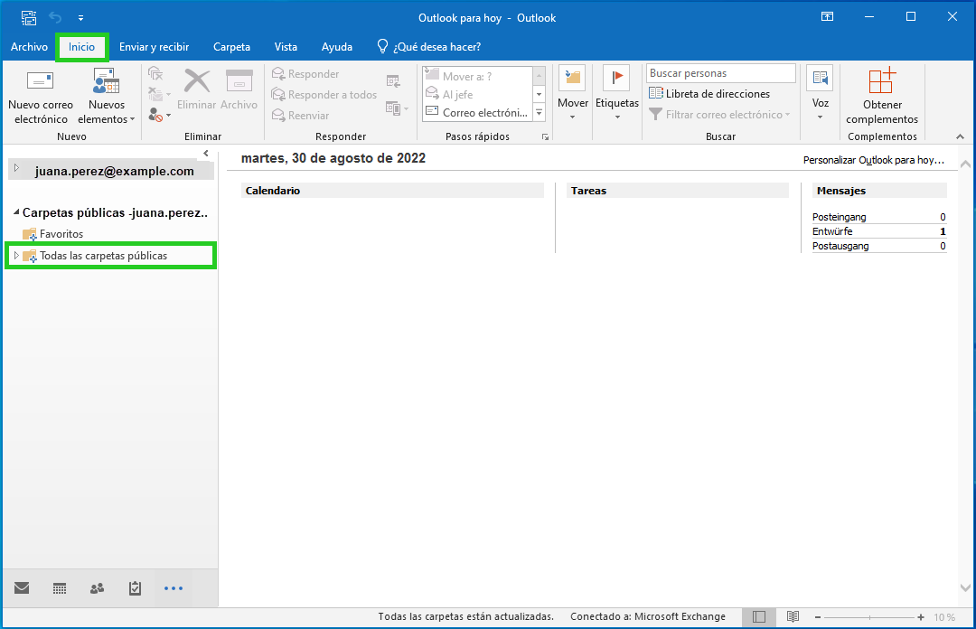This screenshot has width=976, height=629.
Task: Click Nuevo correo electrónico icon
Action: coord(41,82)
